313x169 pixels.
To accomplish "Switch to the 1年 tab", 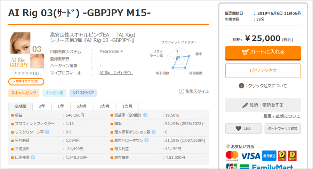I will [61, 106].
